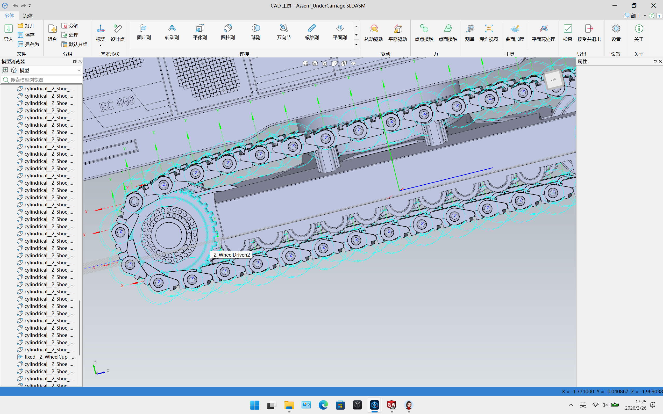Add a 转动副 revolute joint
Viewport: 663px width, 414px height.
coord(172,32)
